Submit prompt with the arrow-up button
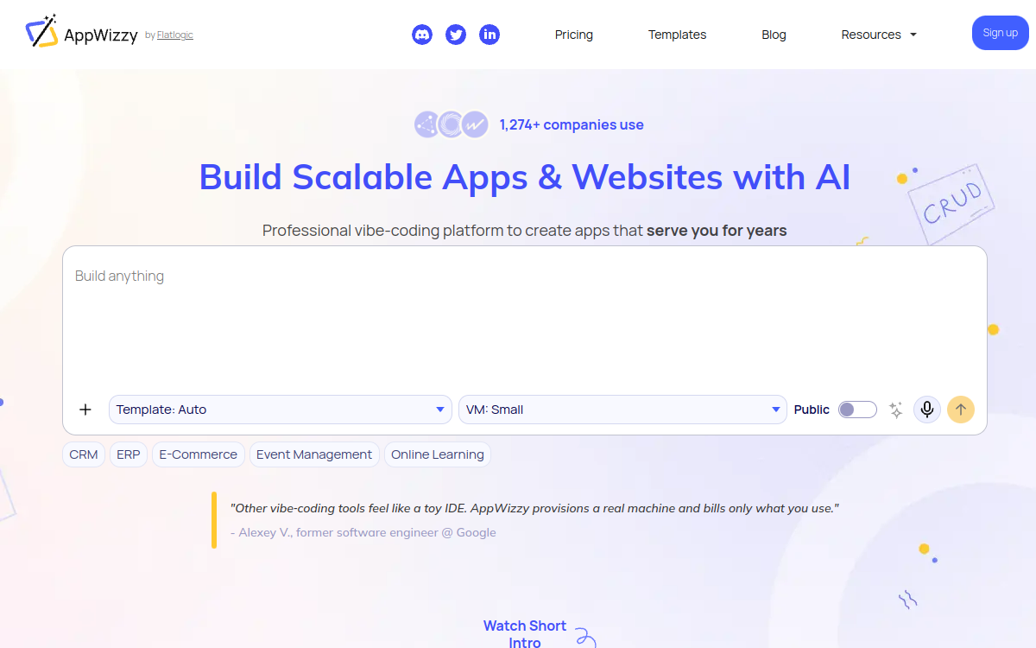 [961, 410]
